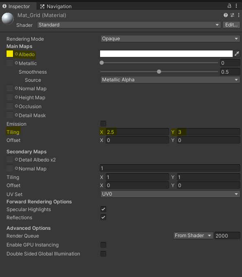The width and height of the screenshot is (242, 277).
Task: Switch to the Inspector tab
Action: pos(18,7)
